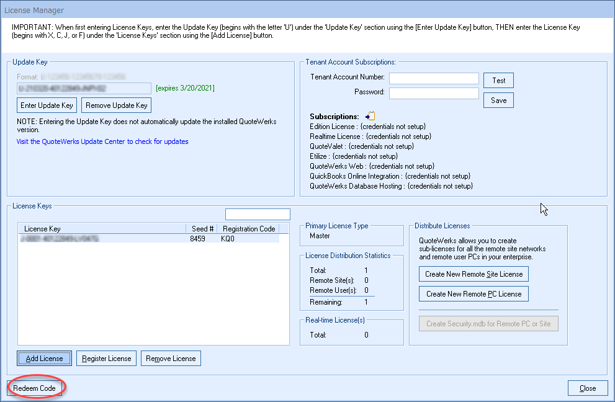Click the Remote Site(s) statistics row
Screen dimensions: 615x402
pos(339,280)
